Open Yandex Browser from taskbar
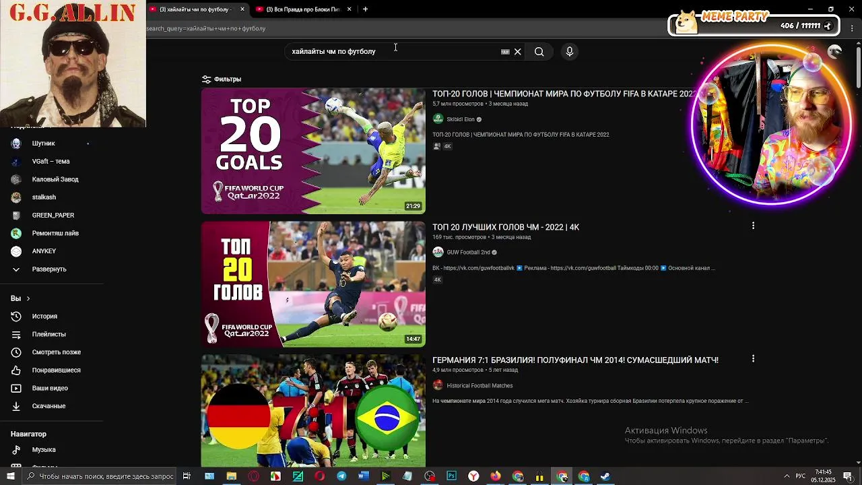The image size is (862, 485). (x=473, y=476)
